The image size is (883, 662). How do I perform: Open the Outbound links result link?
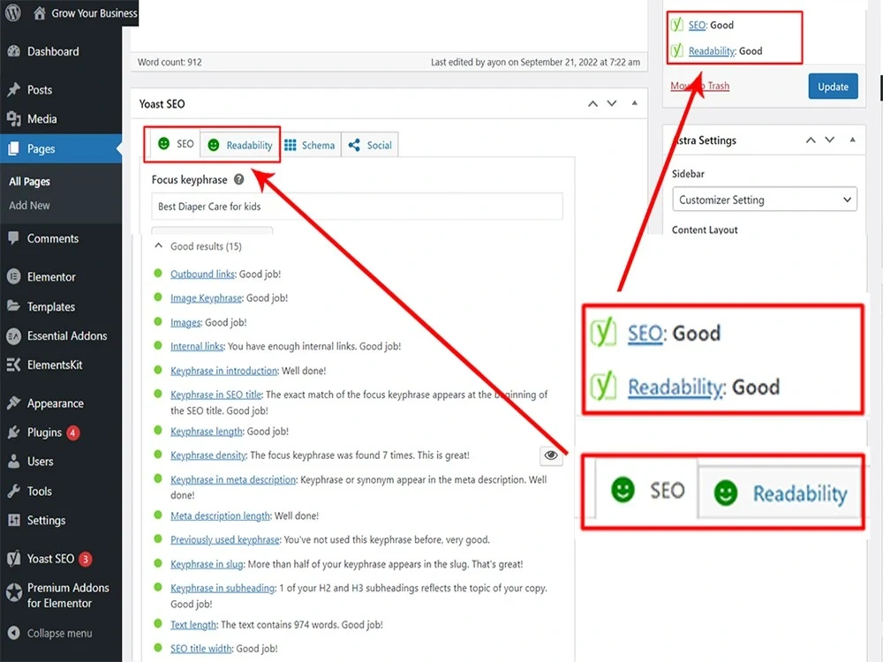click(x=202, y=275)
